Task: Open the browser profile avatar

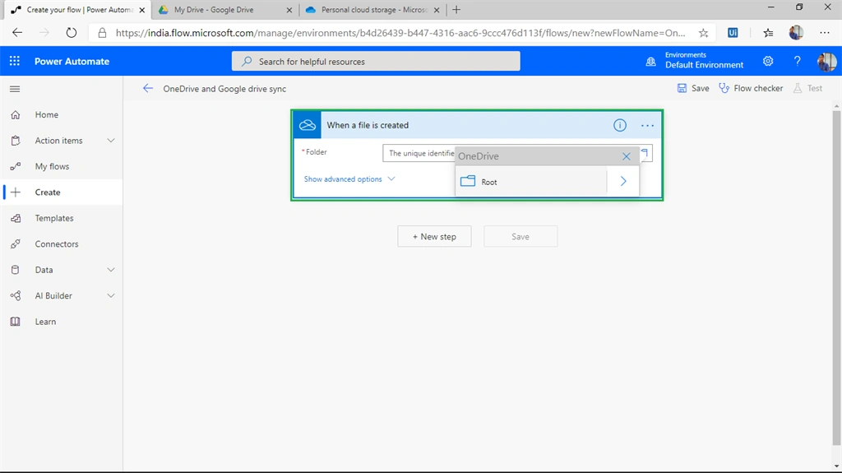Action: [796, 33]
